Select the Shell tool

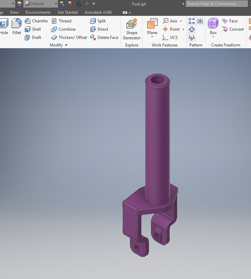(x=33, y=29)
